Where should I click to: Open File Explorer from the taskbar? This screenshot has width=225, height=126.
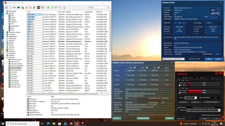pos(54,123)
